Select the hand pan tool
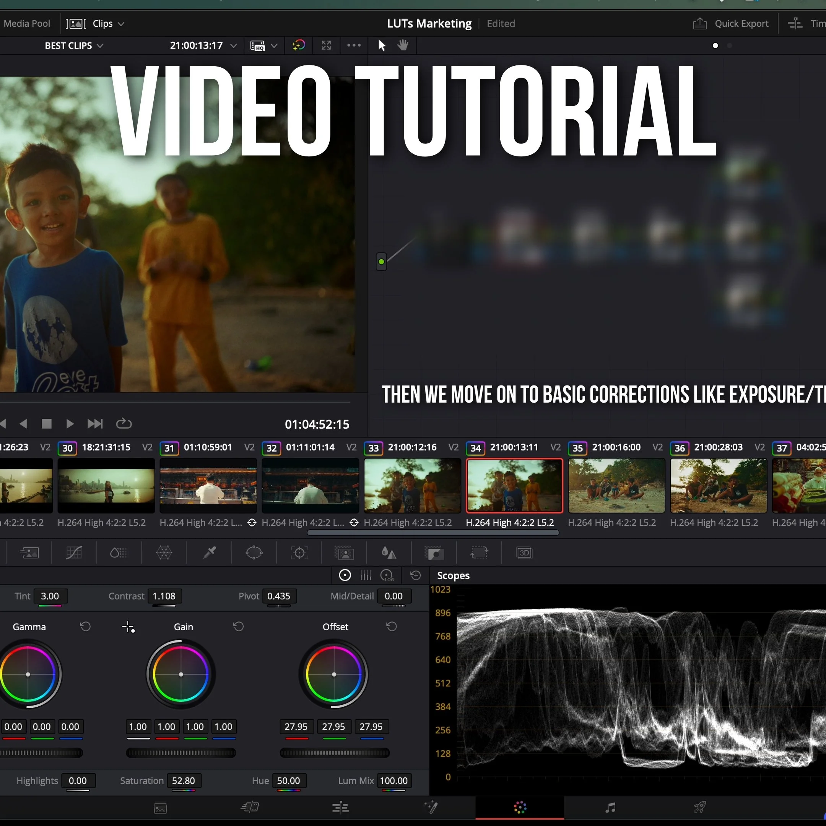Viewport: 826px width, 826px height. (403, 46)
